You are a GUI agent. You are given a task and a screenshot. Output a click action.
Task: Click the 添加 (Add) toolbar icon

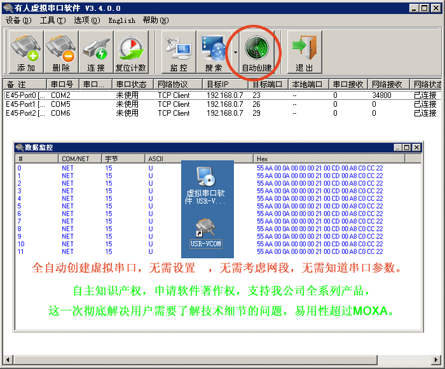[x=26, y=52]
